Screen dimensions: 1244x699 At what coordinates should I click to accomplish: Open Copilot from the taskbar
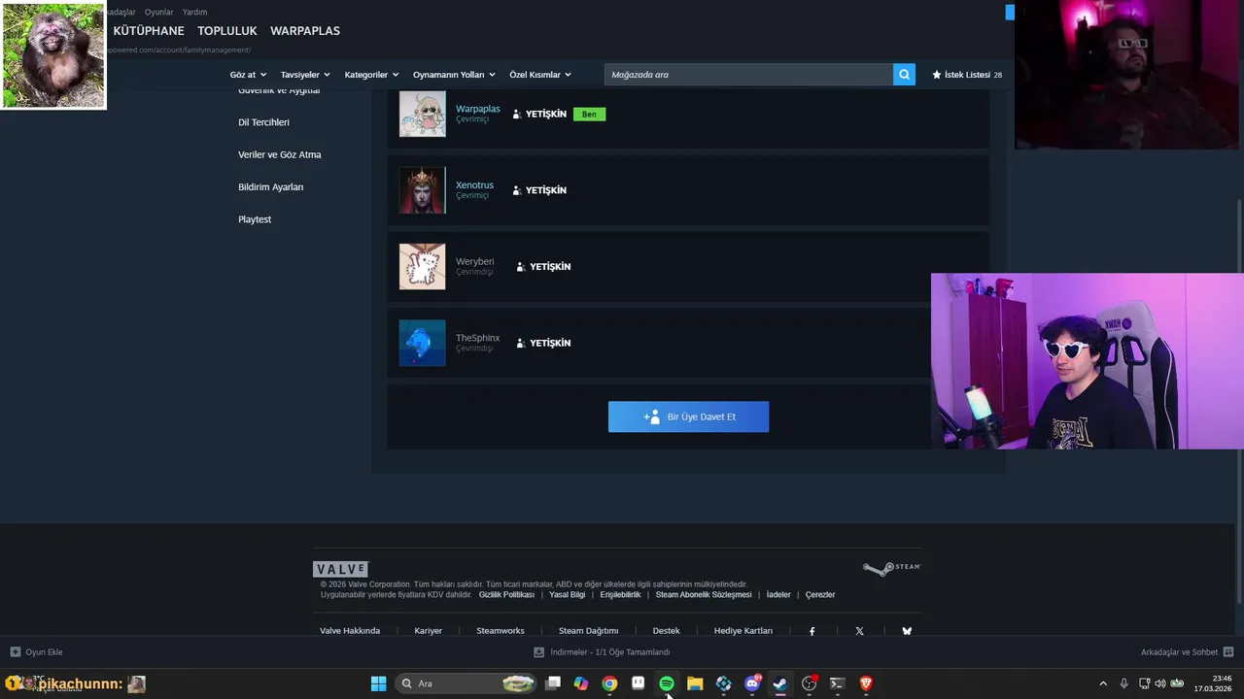click(x=581, y=683)
